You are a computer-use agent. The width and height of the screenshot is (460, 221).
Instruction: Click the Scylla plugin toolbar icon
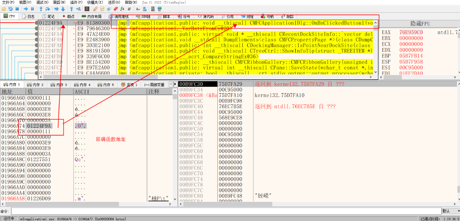click(87, 9)
